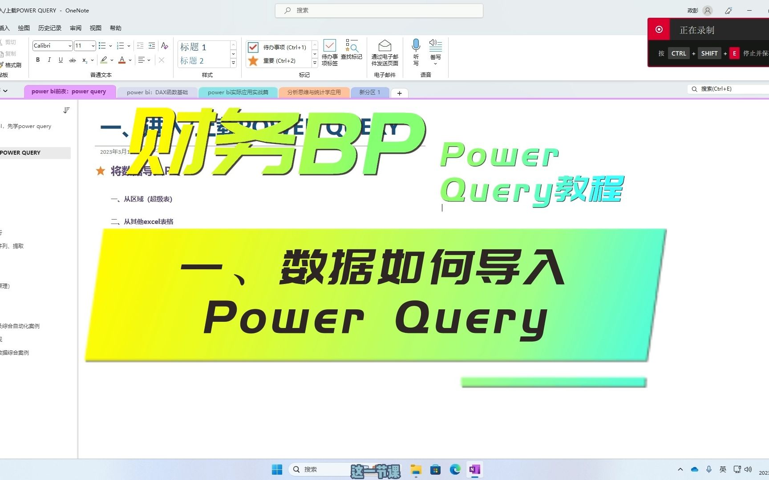Click the delete X icon in ribbon
The width and height of the screenshot is (769, 480).
pos(162,60)
